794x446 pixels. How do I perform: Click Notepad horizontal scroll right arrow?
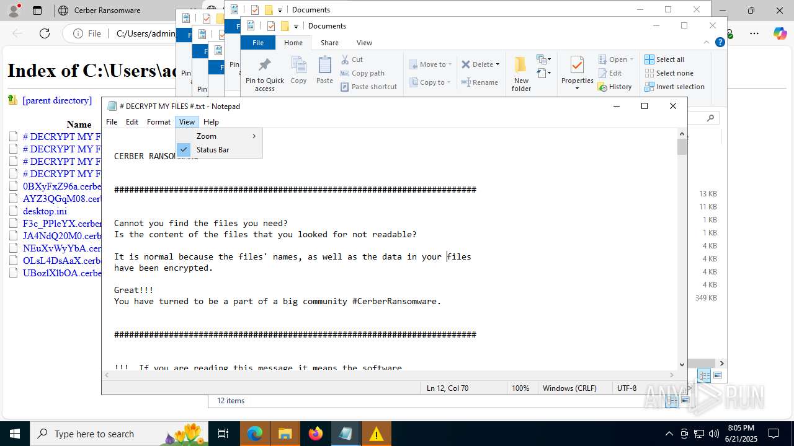(x=672, y=375)
